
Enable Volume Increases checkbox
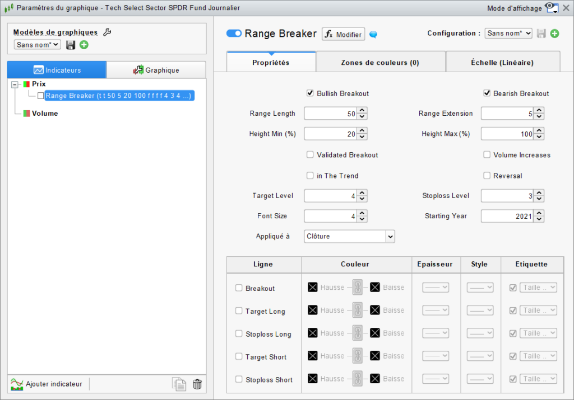487,154
